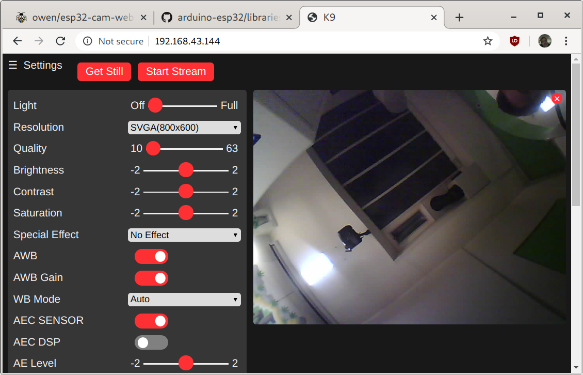Screen dimensions: 583x375
Task: Open the WB Mode dropdown
Action: click(x=184, y=299)
